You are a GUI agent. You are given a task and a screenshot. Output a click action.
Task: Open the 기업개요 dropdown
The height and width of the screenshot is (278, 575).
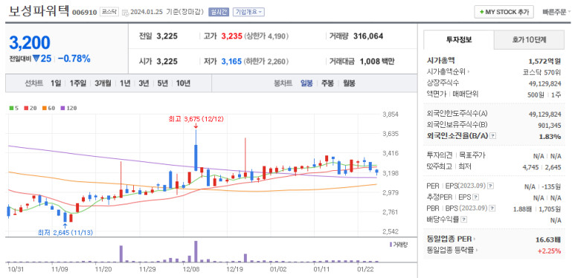[x=248, y=12]
